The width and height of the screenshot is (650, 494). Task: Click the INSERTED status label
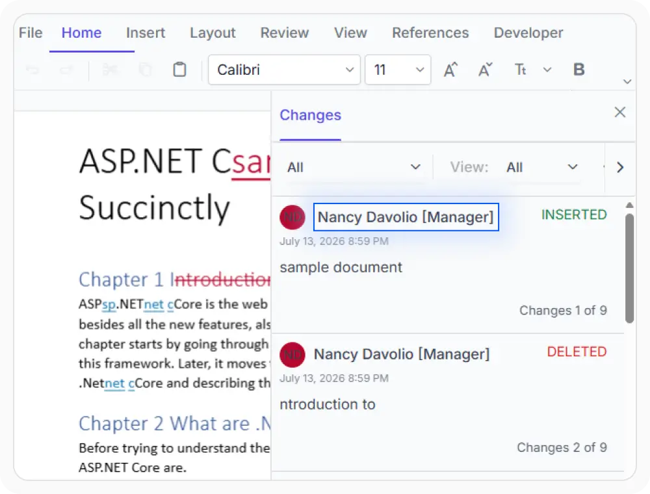[x=574, y=214]
